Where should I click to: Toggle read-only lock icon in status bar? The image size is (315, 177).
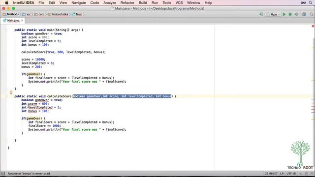pos(301,174)
